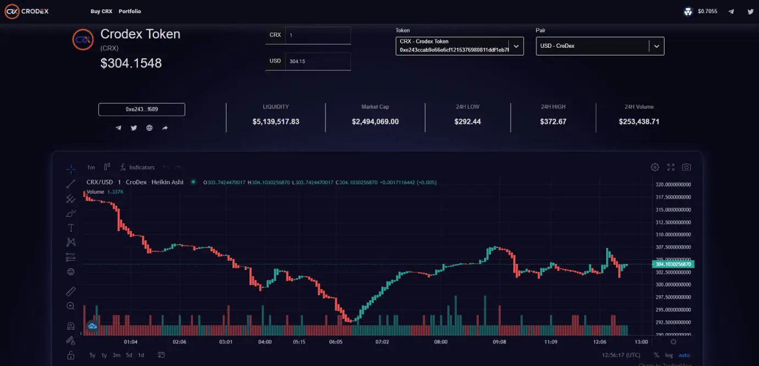Open the USD - CroDex pair selector

pyautogui.click(x=600, y=46)
